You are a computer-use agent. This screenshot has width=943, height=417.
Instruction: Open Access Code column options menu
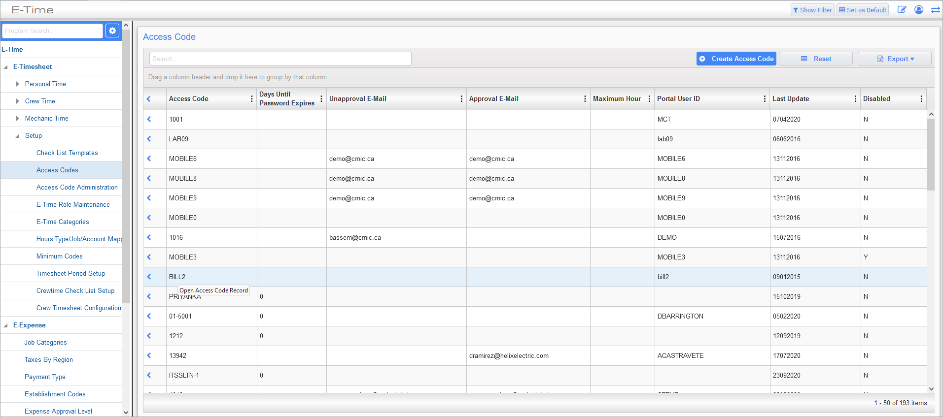tap(252, 99)
